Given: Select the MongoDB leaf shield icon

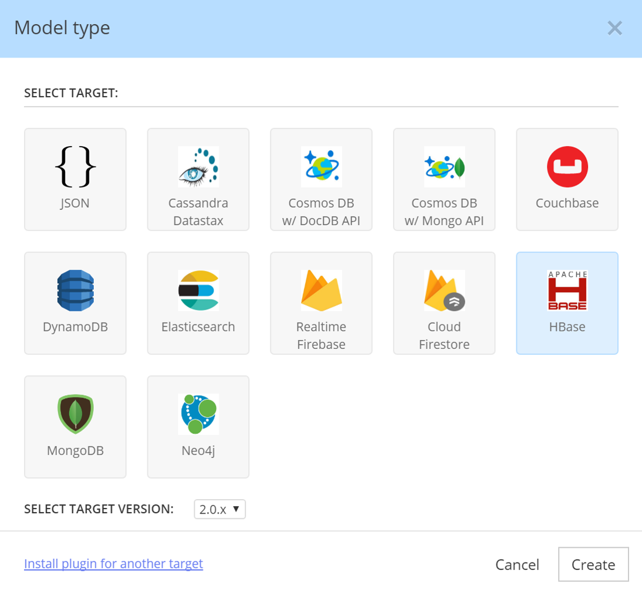Looking at the screenshot, I should pos(75,415).
